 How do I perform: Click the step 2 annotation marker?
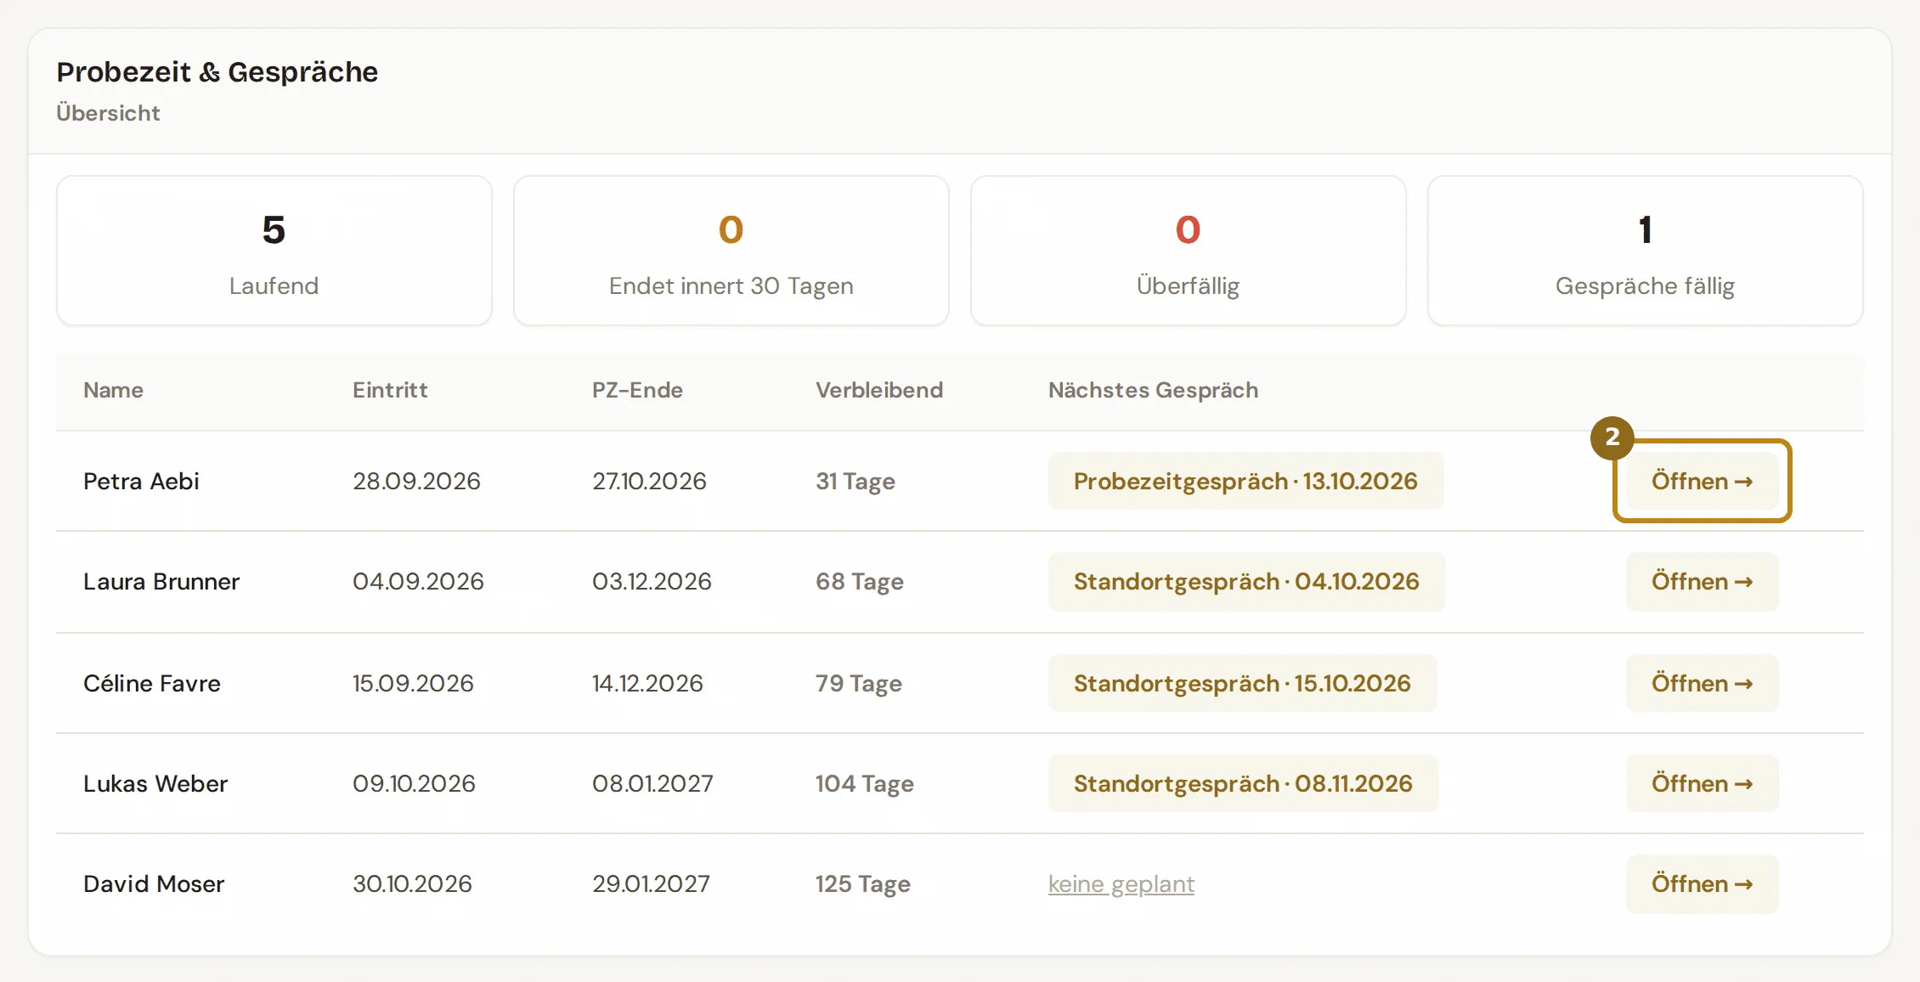[x=1612, y=437]
